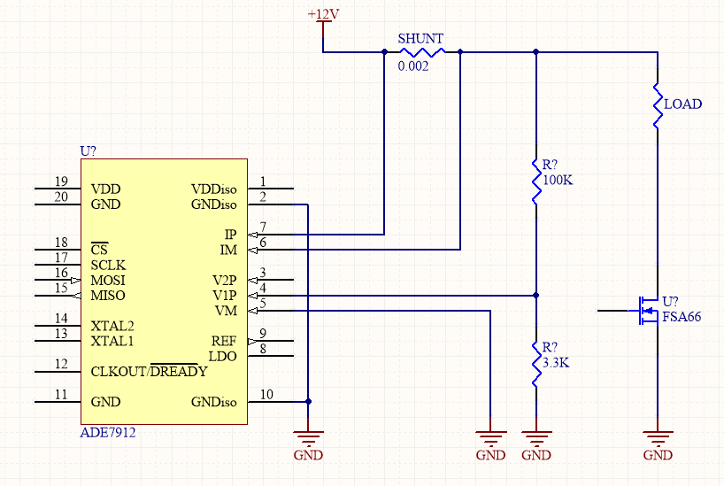Select pin 18 CS of the IC

[58, 250]
